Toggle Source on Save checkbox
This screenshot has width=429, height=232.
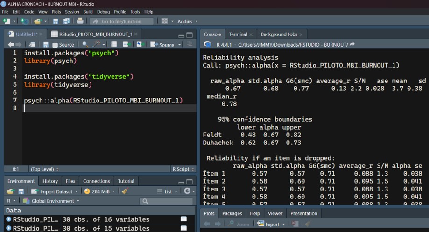pos(55,45)
